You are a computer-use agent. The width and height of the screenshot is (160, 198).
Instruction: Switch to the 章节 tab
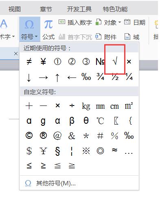pos(46,9)
